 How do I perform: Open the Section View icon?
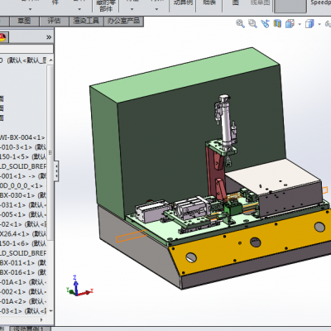pos(277,24)
